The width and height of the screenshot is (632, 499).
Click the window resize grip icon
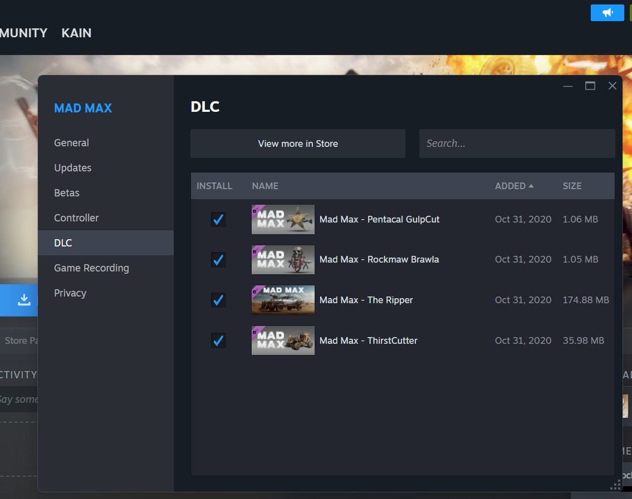pos(615,485)
